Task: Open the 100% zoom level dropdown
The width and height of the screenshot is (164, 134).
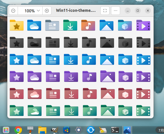Action: [x=32, y=11]
